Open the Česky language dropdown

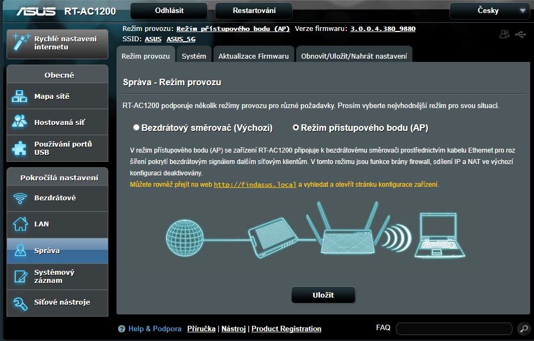coord(490,11)
